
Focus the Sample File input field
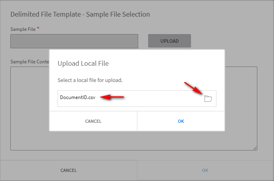(74, 41)
